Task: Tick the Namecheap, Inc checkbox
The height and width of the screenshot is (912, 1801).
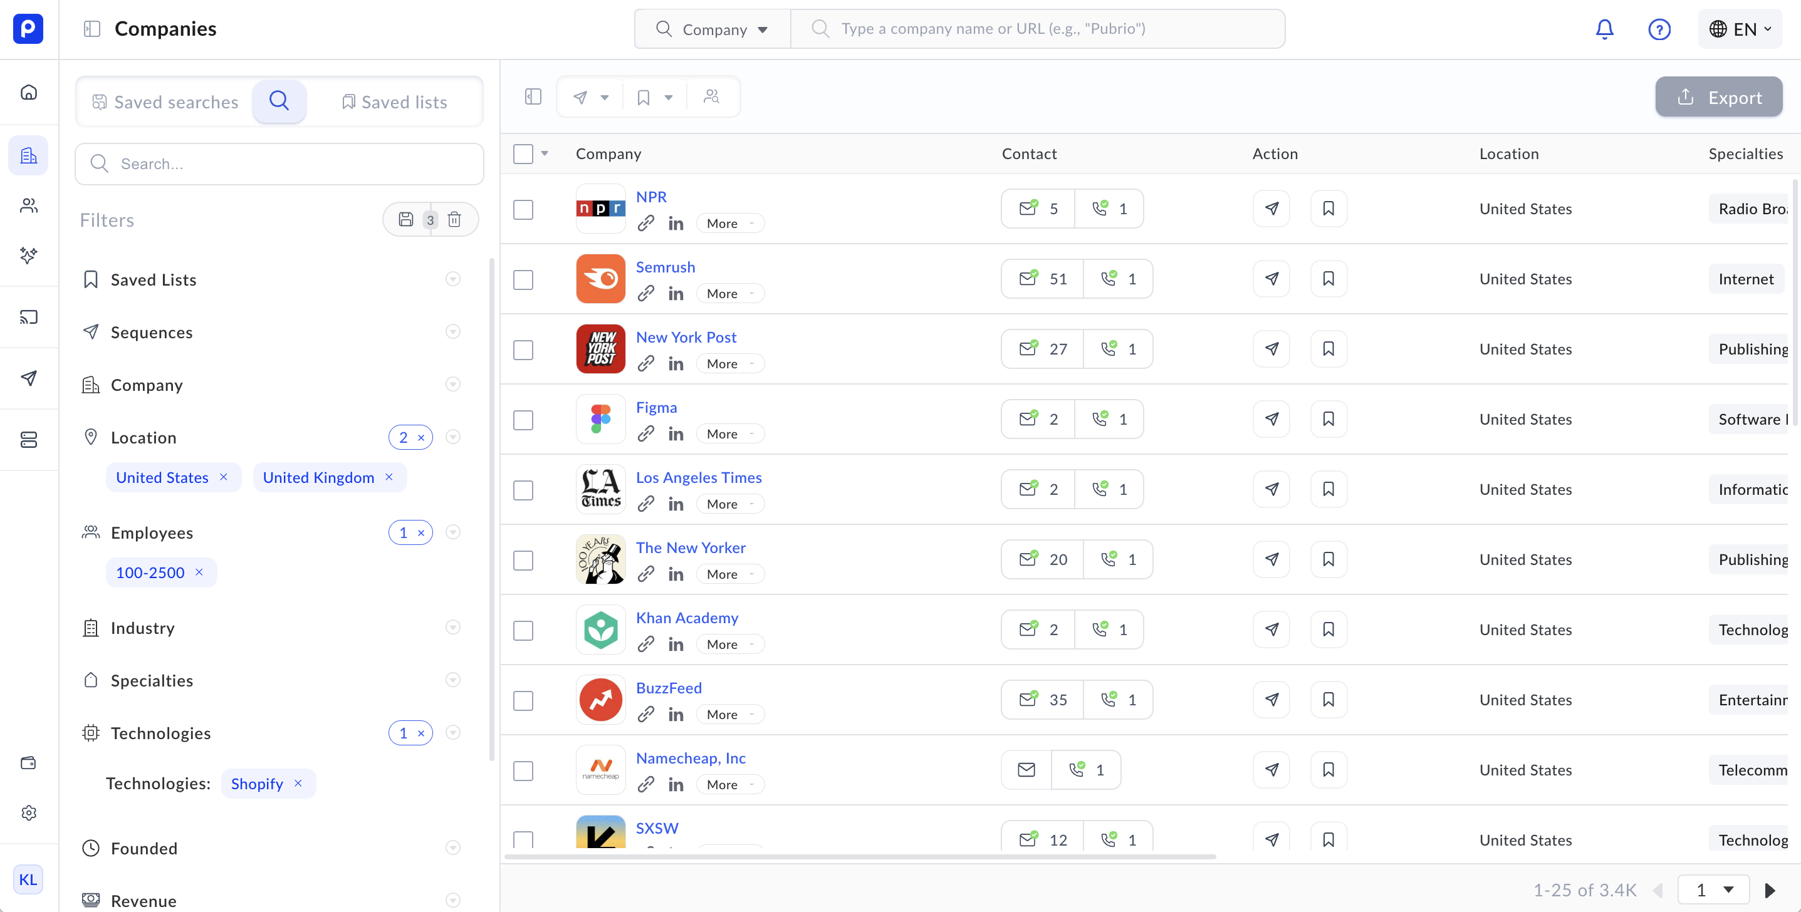Action: pos(523,770)
